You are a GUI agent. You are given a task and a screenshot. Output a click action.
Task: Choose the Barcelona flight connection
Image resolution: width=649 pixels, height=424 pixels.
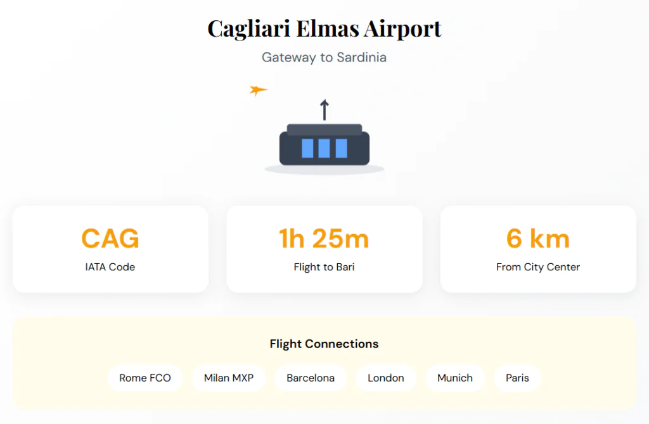(311, 378)
